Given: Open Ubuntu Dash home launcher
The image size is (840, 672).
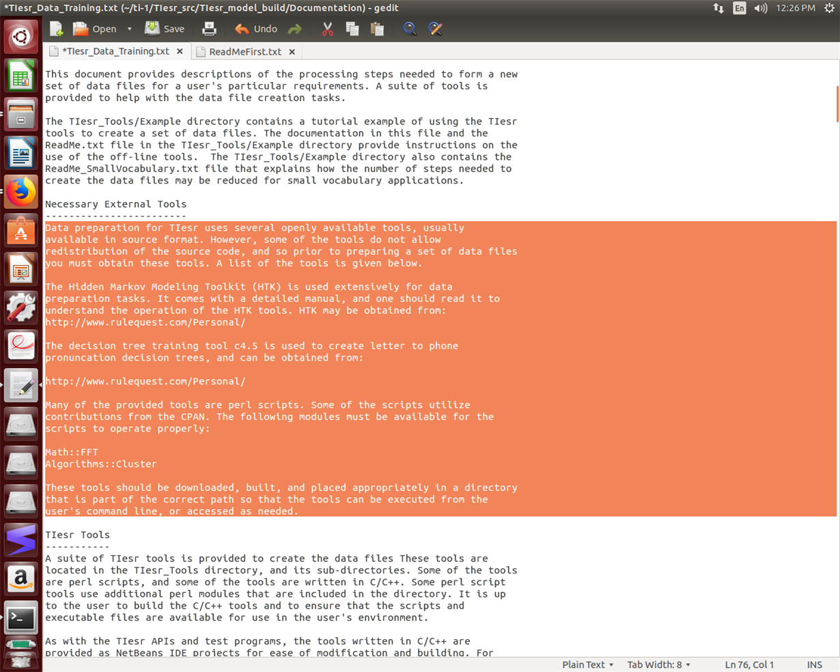Looking at the screenshot, I should pos(21,37).
